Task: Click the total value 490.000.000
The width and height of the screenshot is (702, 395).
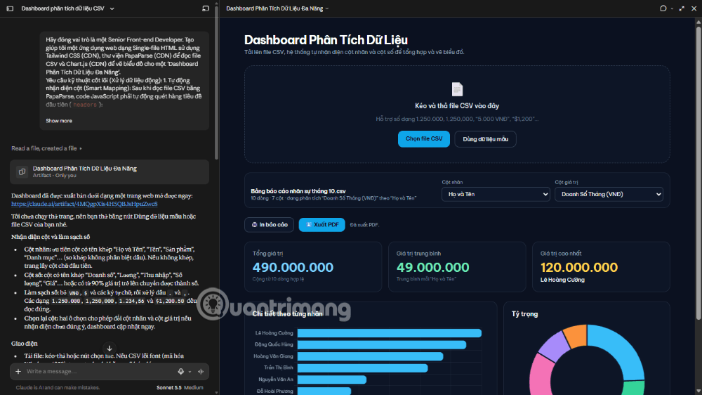Action: point(293,267)
